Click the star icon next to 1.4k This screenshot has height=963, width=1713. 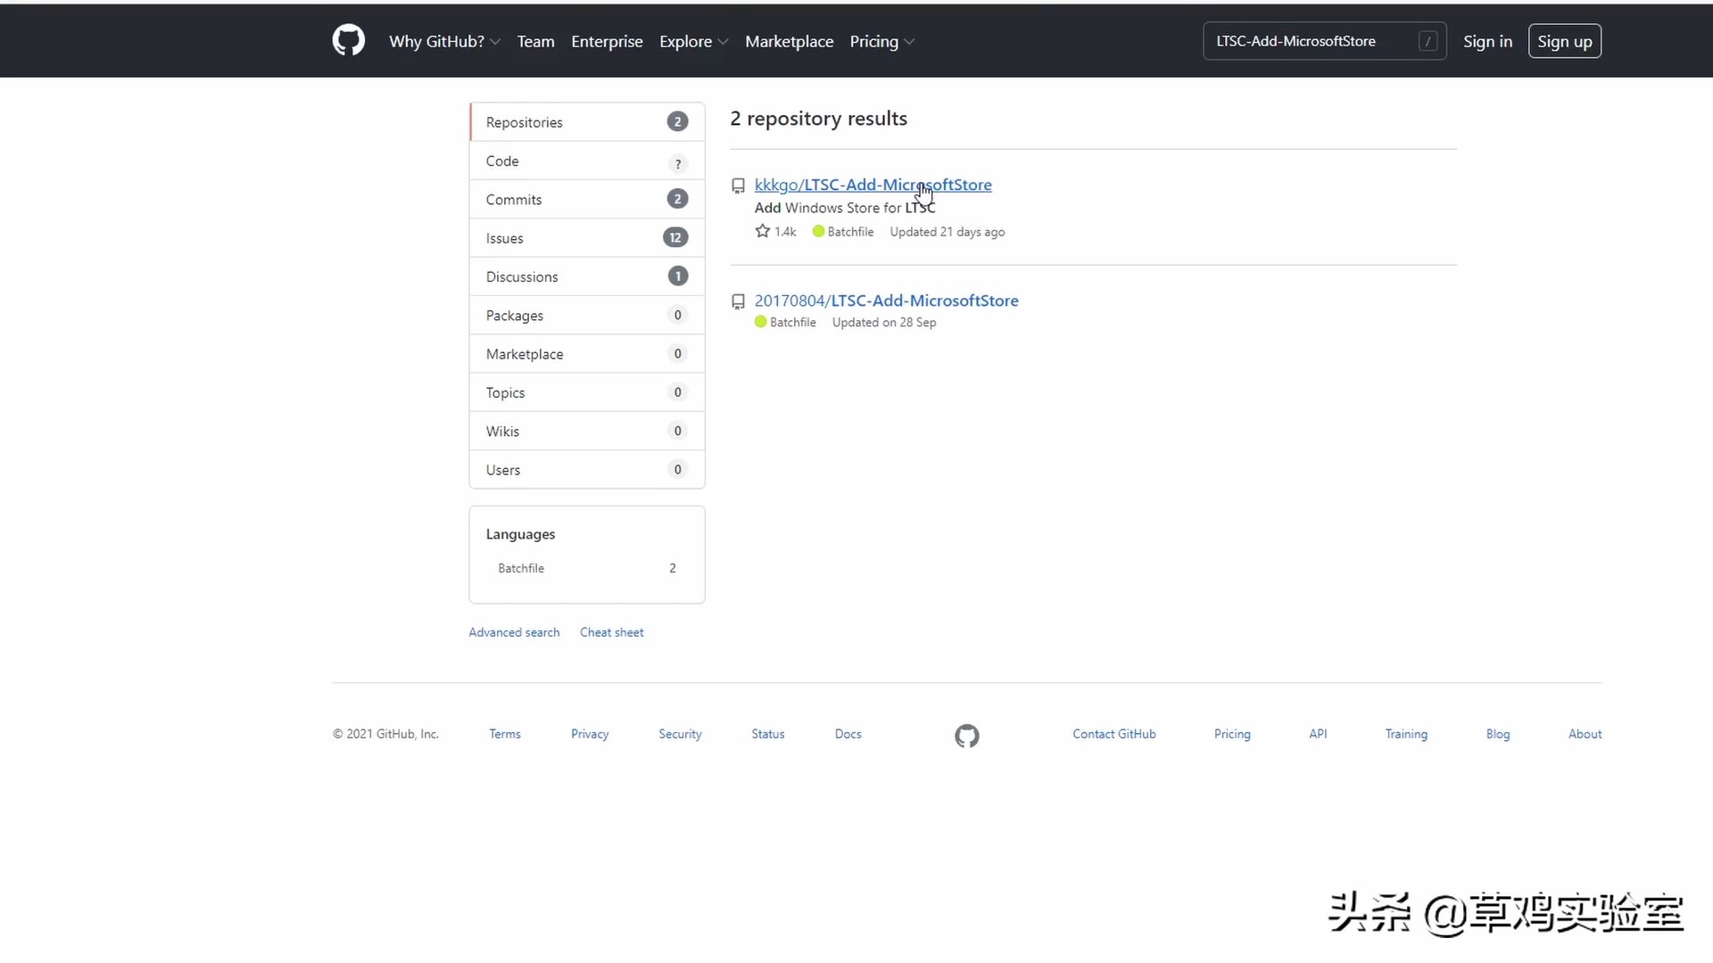(x=762, y=231)
